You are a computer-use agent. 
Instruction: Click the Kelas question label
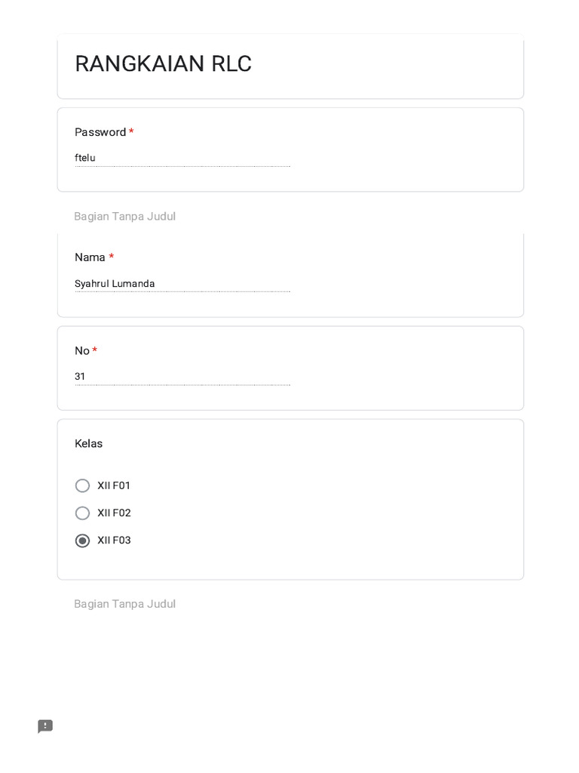[88, 443]
